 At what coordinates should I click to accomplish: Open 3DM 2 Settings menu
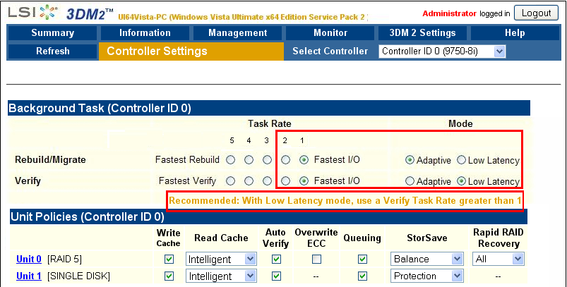tap(422, 33)
